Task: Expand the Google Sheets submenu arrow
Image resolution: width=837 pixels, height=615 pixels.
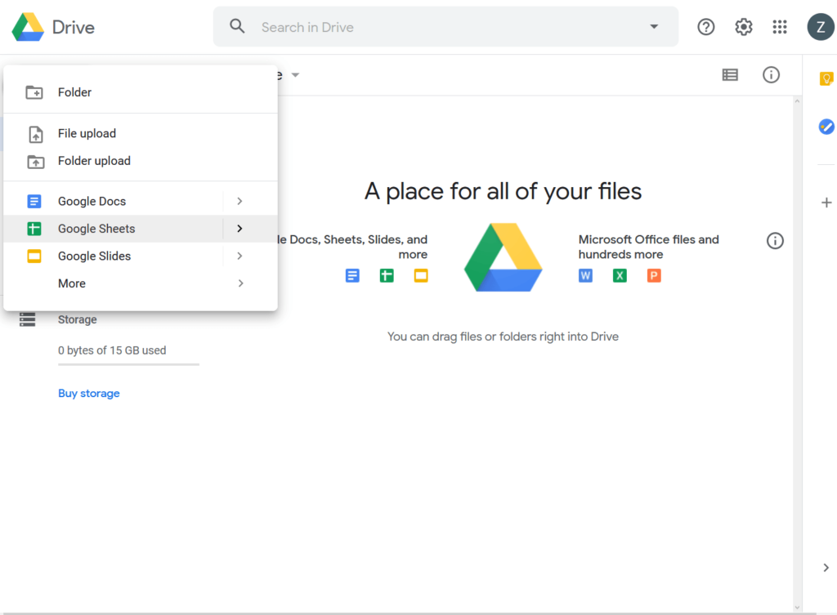Action: [239, 229]
